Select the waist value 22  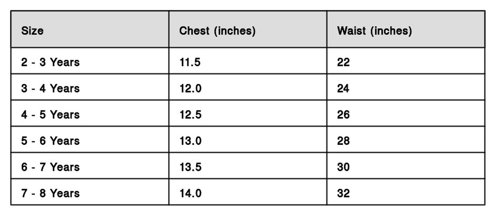(343, 62)
